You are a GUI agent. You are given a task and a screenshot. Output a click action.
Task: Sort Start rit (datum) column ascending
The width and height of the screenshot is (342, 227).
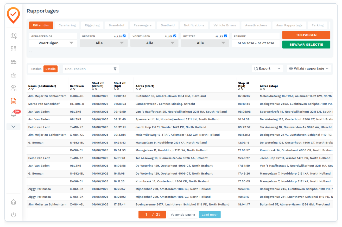[93, 89]
